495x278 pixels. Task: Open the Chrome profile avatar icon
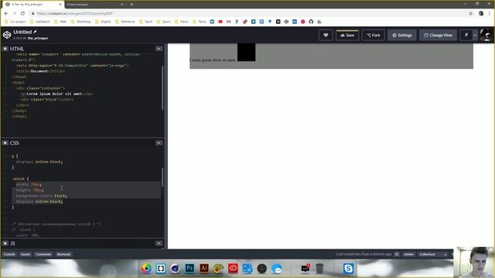click(481, 13)
